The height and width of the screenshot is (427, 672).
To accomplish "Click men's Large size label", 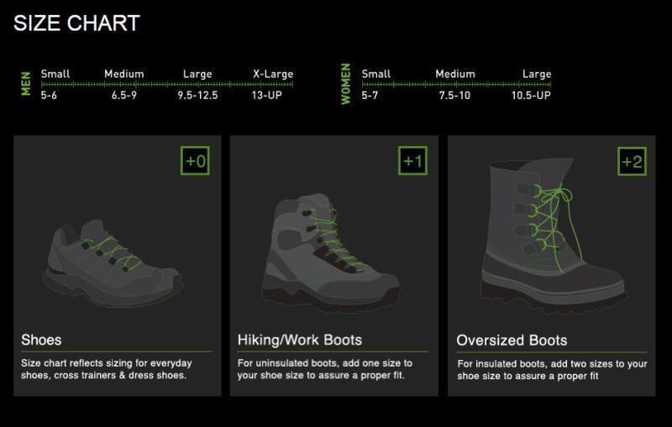I will coord(197,74).
